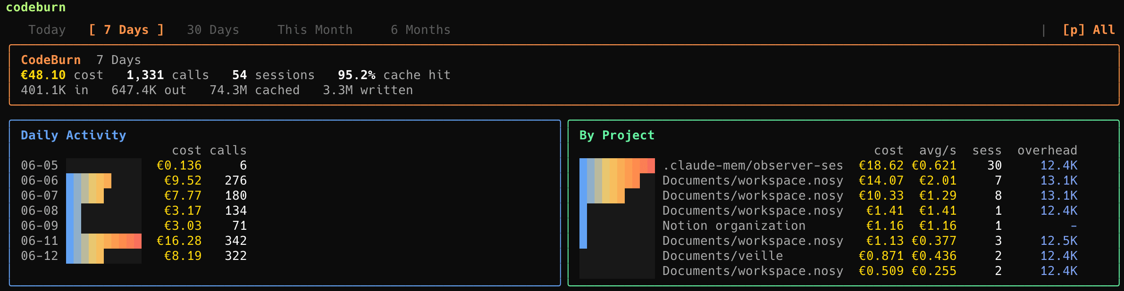
Task: Click the €3.03 daily cost
Action: (183, 226)
